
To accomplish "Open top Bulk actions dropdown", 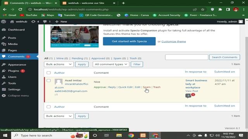I will tap(59, 64).
